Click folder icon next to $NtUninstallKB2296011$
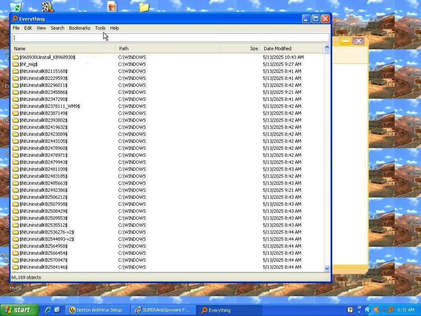 tap(16, 85)
